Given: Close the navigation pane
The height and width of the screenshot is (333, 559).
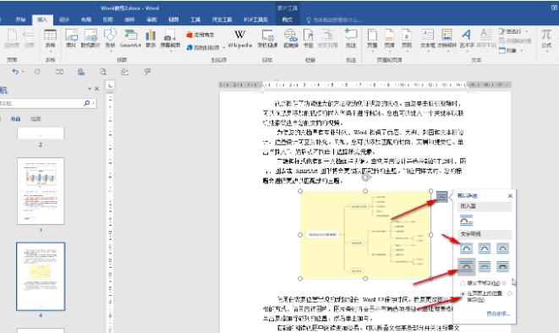Looking at the screenshot, I should [96, 89].
